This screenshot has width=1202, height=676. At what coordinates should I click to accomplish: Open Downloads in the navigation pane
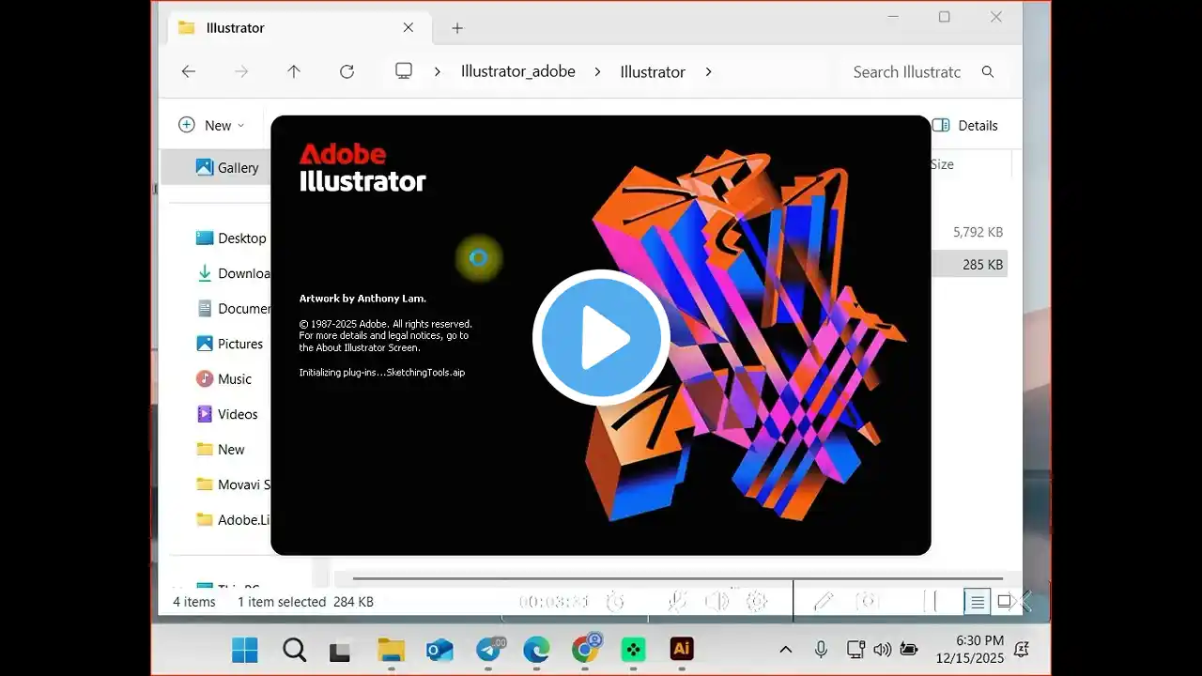coord(233,273)
